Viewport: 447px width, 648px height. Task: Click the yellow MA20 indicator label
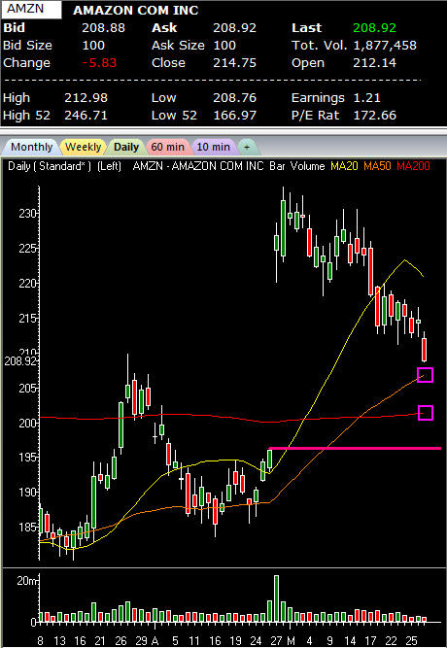344,166
